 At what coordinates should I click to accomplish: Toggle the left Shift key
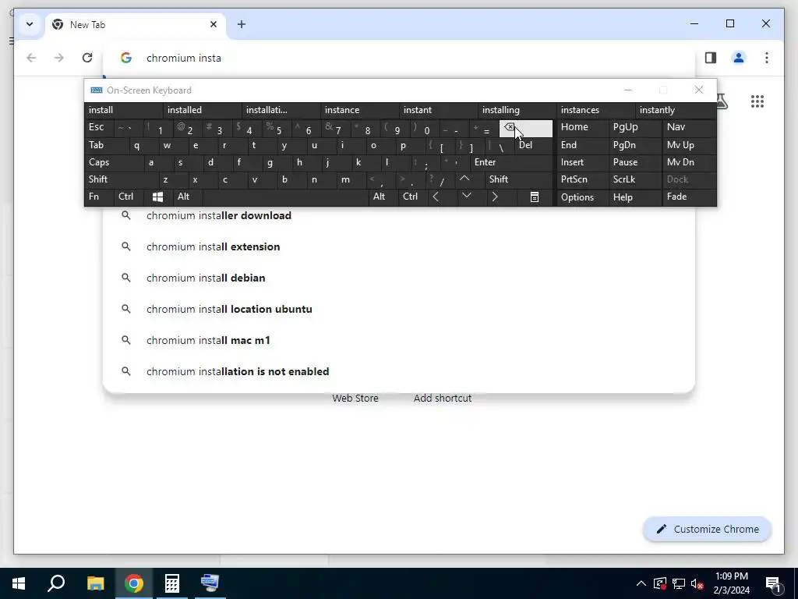(x=121, y=179)
